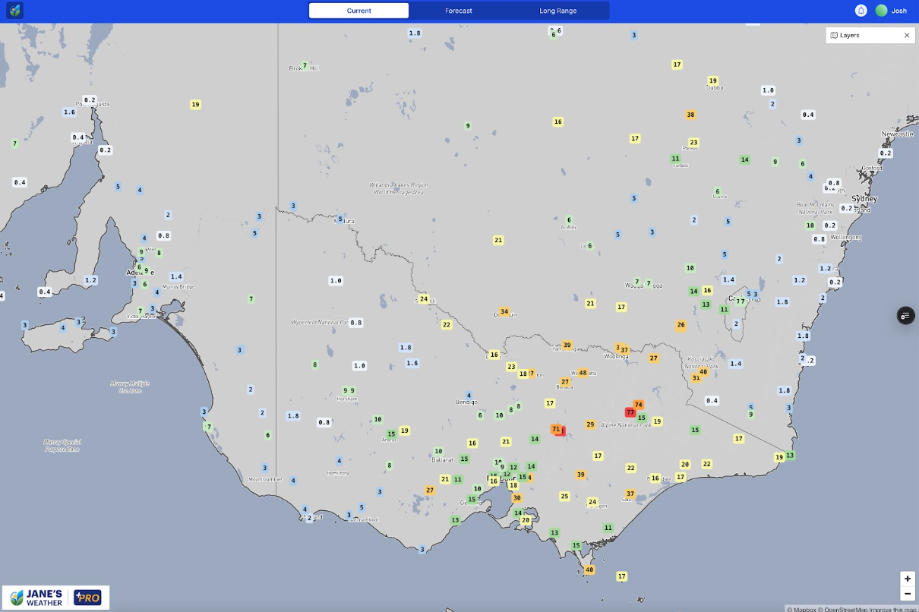Toggle the legend button on right edge
Viewport: 919px width, 612px height.
click(905, 316)
